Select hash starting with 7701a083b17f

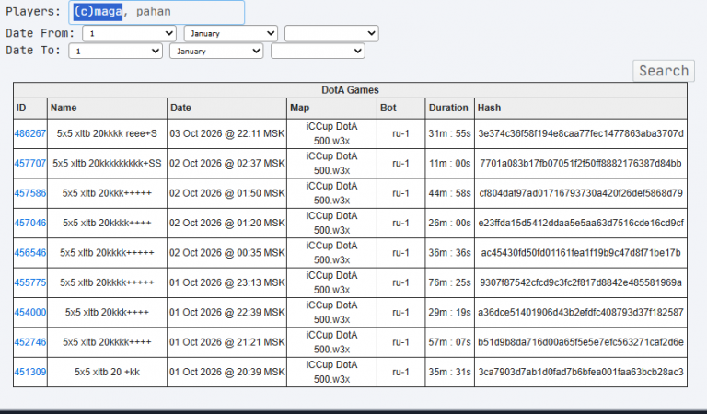(x=581, y=163)
